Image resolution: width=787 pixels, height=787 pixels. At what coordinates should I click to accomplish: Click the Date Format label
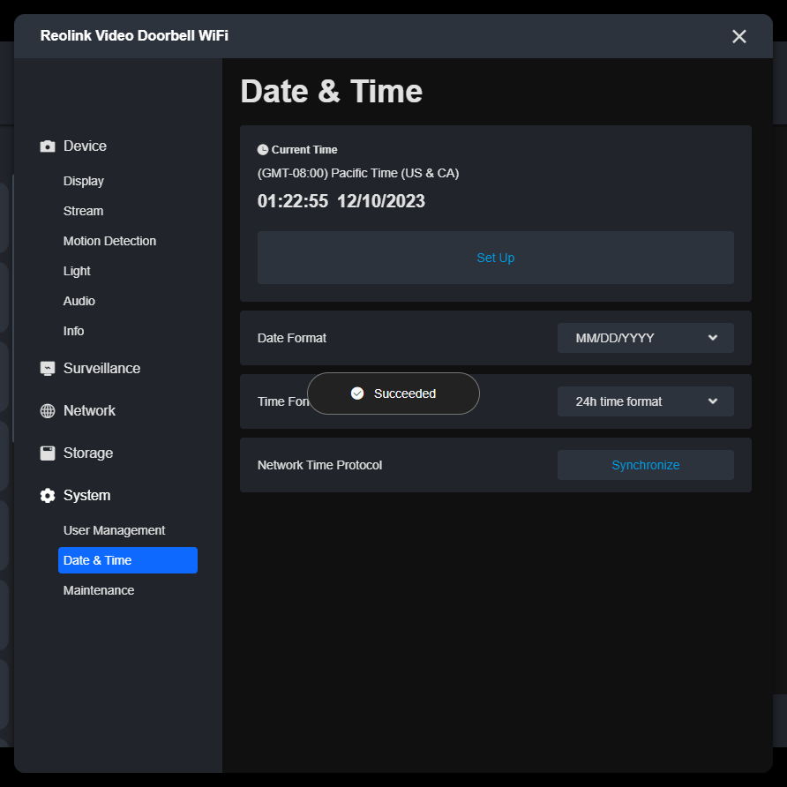pos(292,338)
